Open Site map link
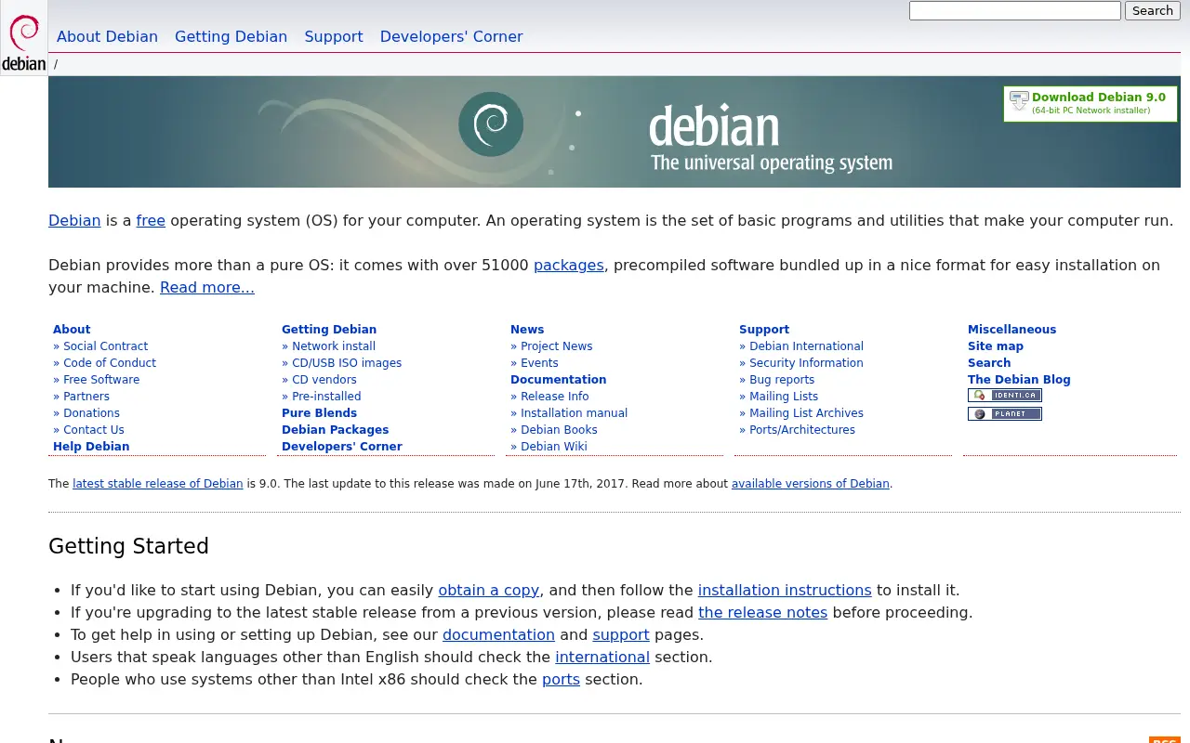The width and height of the screenshot is (1190, 743). pyautogui.click(x=996, y=346)
